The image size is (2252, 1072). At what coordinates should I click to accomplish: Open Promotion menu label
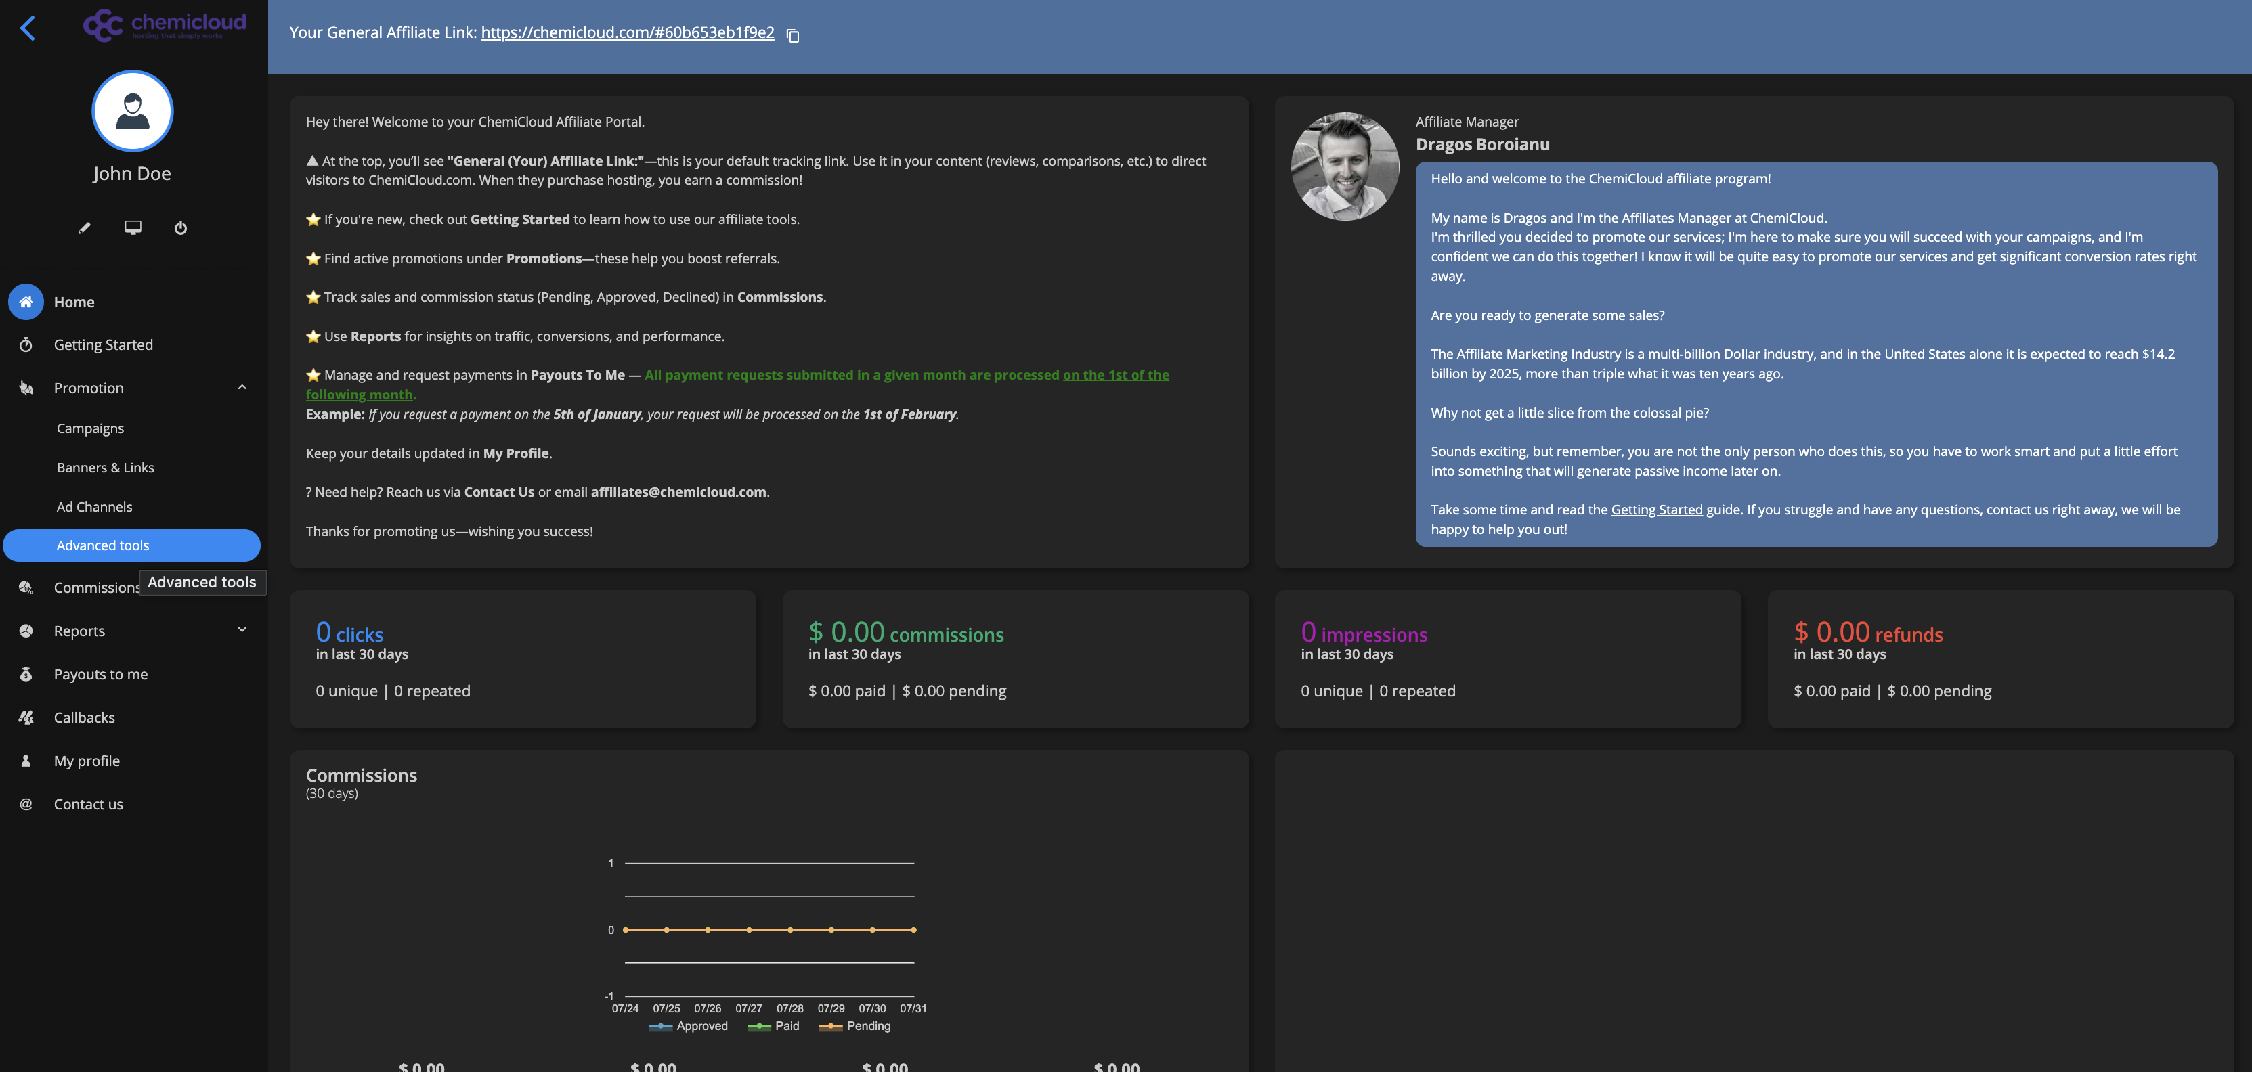tap(88, 388)
